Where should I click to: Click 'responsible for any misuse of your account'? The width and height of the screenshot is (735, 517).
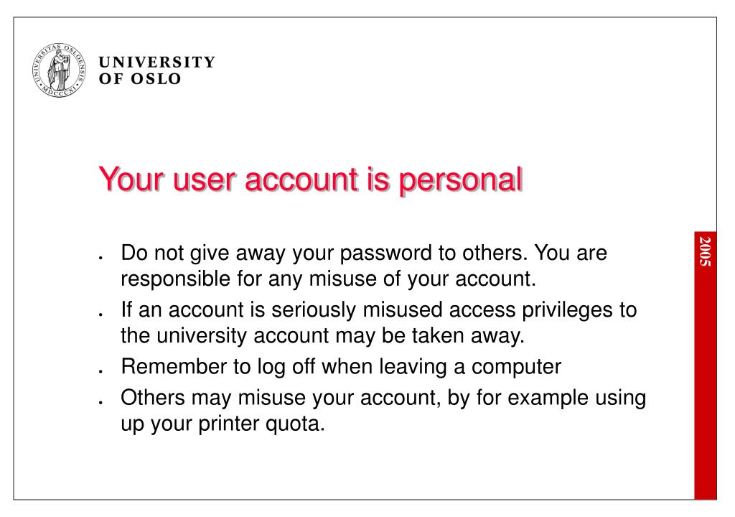[x=328, y=279]
